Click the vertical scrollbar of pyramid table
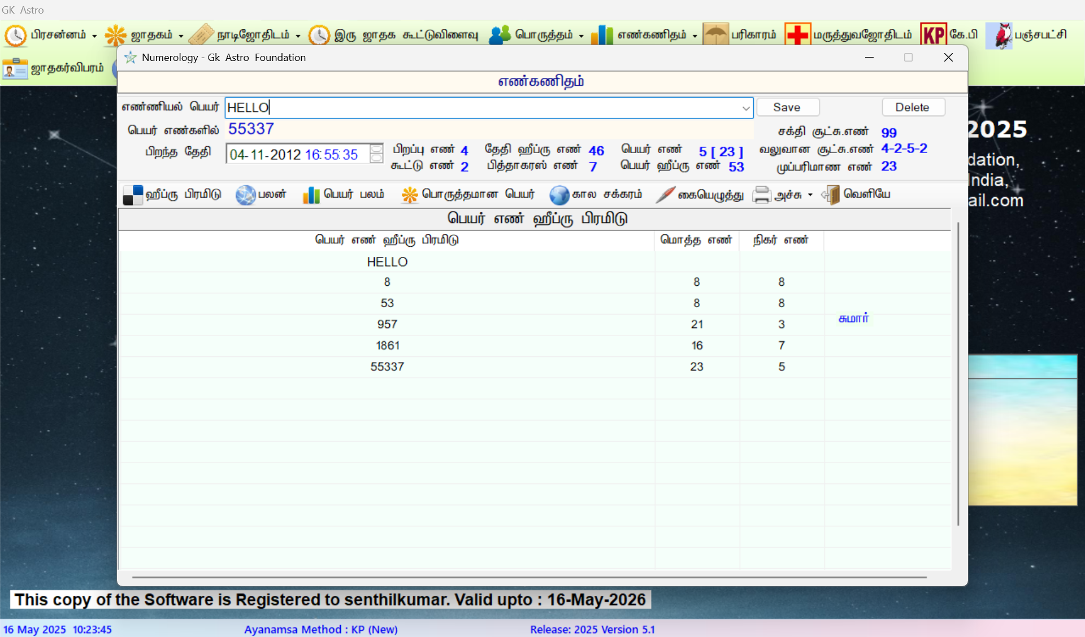Image resolution: width=1085 pixels, height=637 pixels. pos(958,373)
